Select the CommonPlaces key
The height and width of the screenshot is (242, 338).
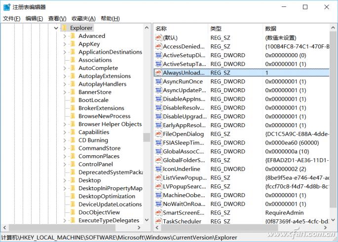99,156
